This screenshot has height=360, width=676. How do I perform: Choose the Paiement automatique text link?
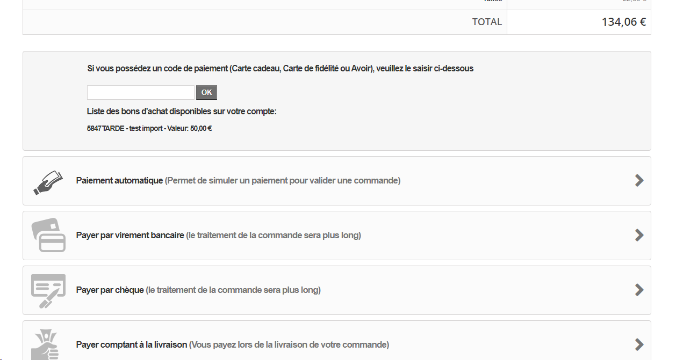[x=119, y=181]
